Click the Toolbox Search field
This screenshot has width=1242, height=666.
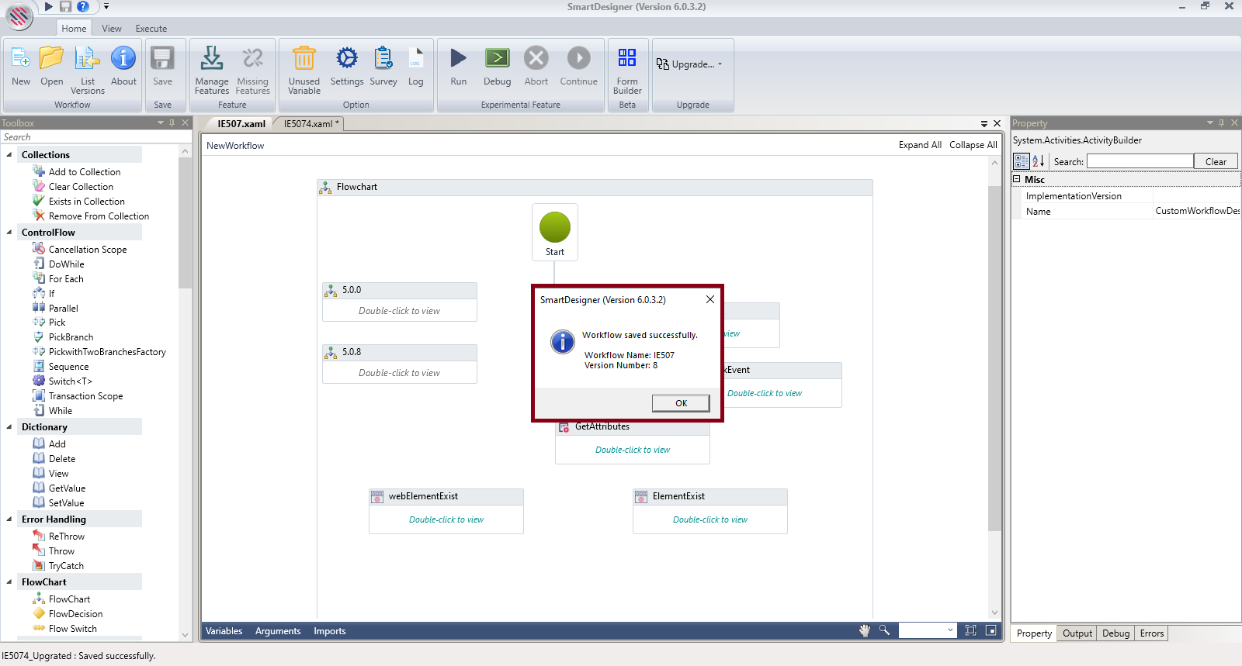click(x=95, y=137)
